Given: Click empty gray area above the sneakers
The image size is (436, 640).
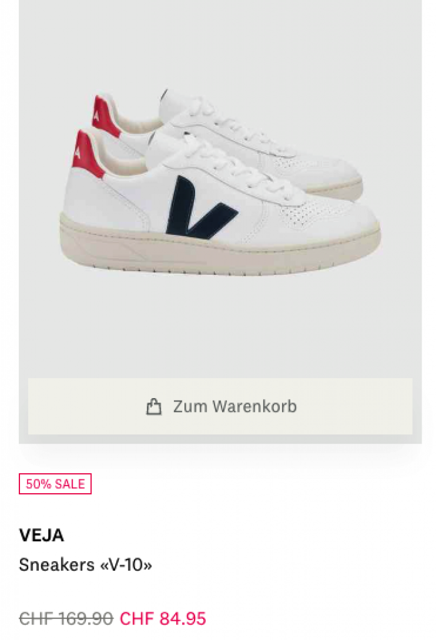Looking at the screenshot, I should (x=220, y=41).
